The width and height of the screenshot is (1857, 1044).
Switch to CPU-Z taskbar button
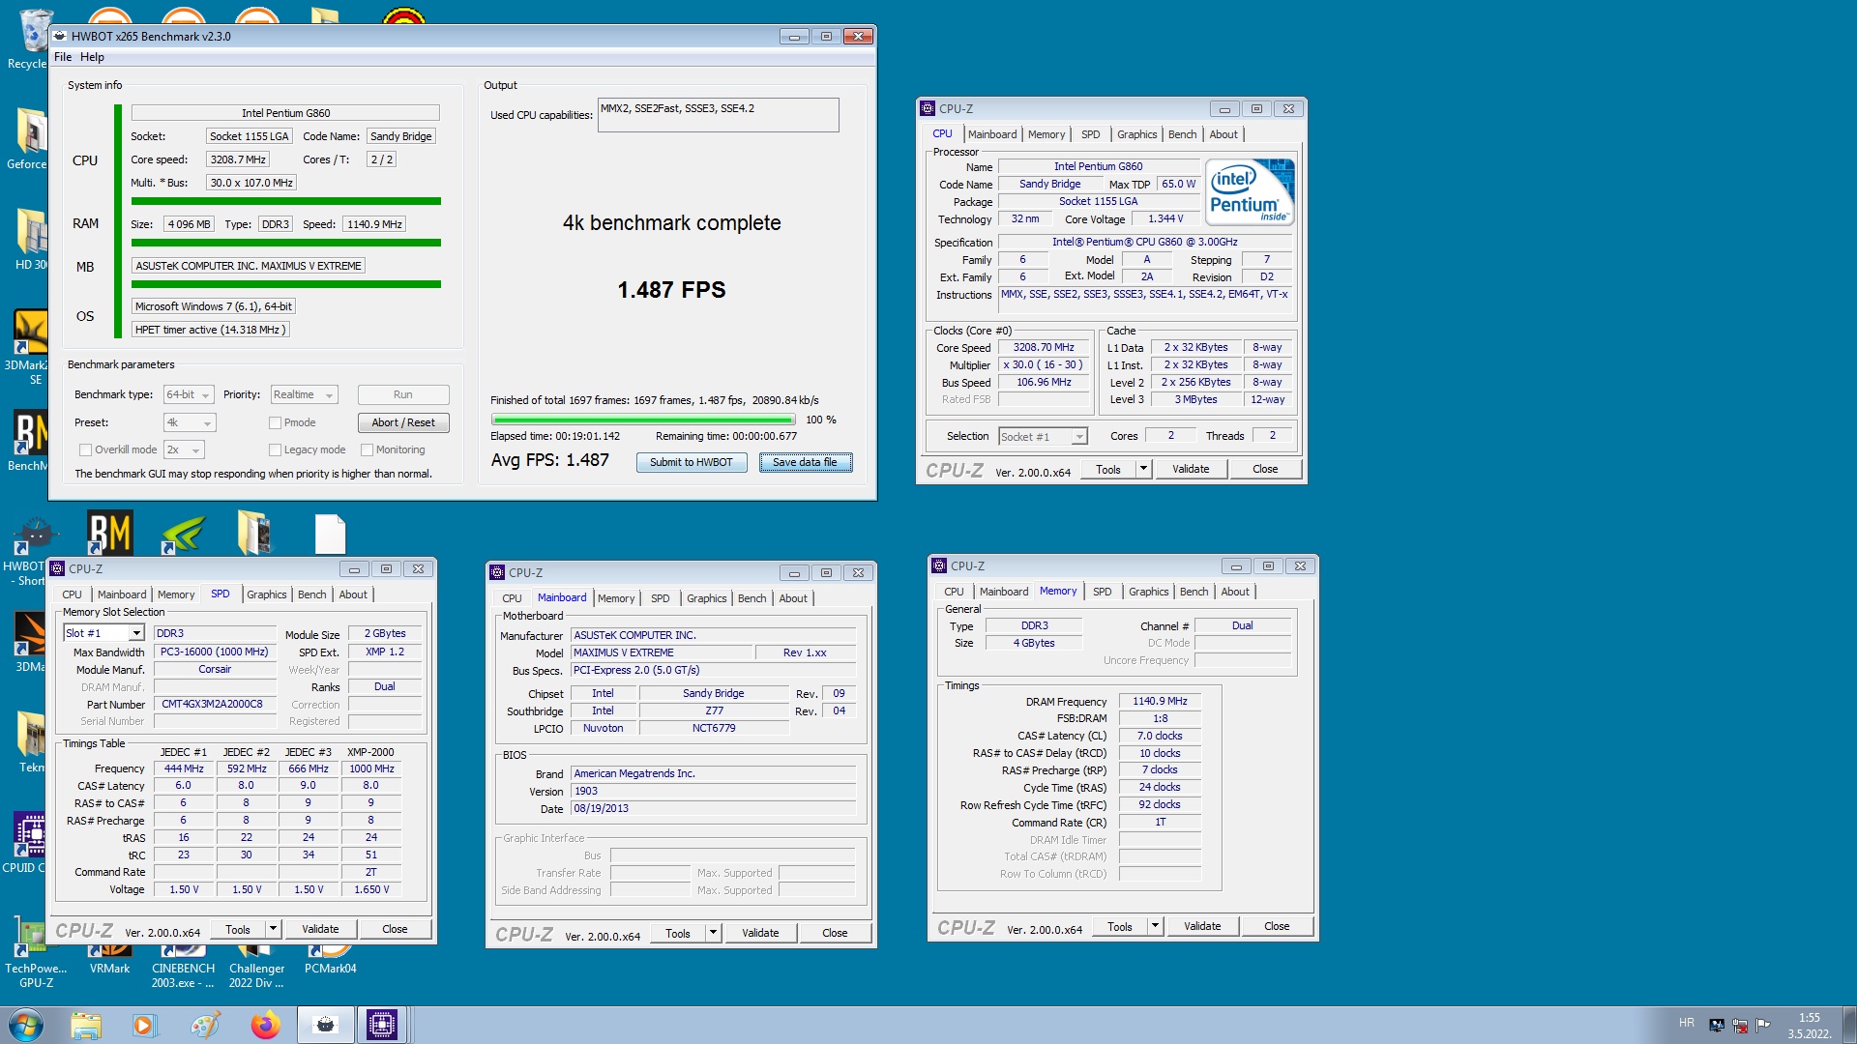(x=382, y=1025)
